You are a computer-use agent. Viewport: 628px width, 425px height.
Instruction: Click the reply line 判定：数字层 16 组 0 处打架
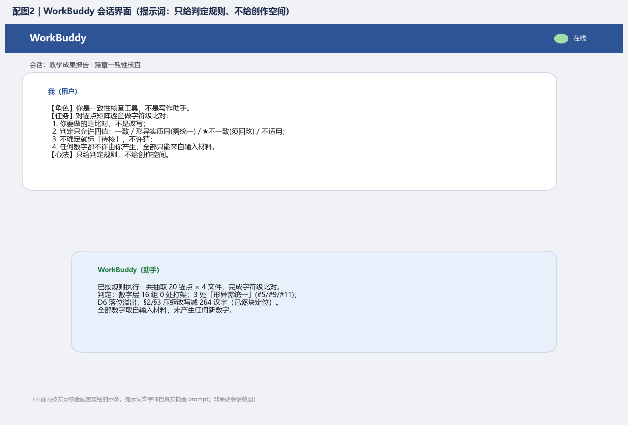tap(197, 295)
